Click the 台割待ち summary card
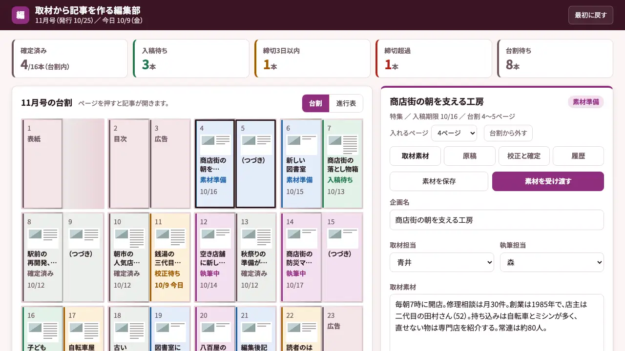Viewport: 625px width, 351px height. [x=555, y=58]
